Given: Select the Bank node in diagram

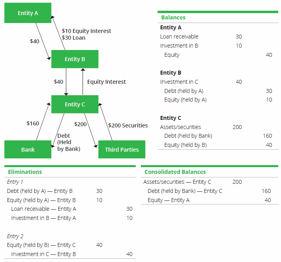Looking at the screenshot, I should point(28,150).
